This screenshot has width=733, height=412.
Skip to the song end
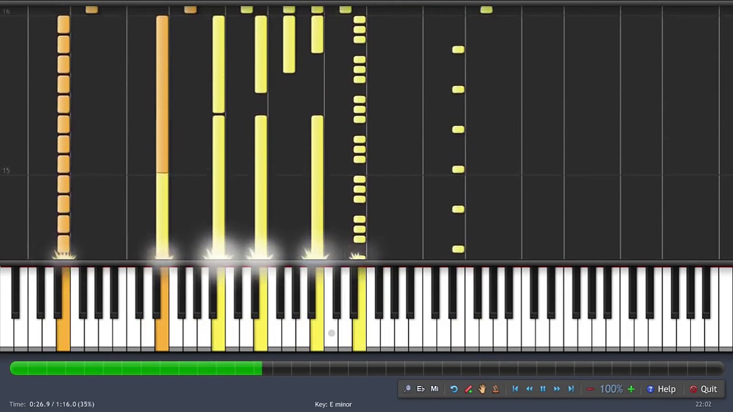click(571, 389)
